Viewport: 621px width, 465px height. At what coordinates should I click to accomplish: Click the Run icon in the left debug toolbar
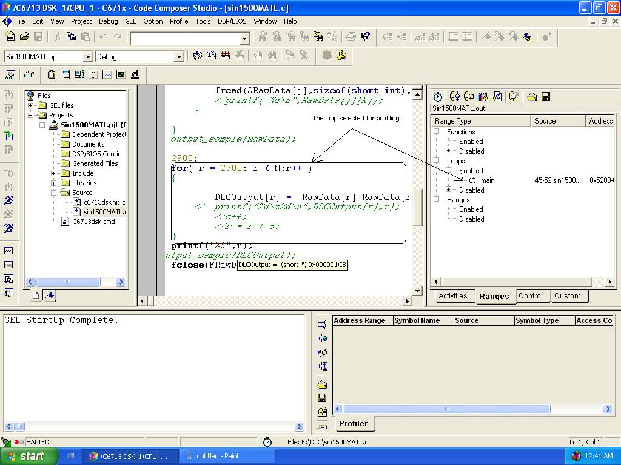pos(8,200)
